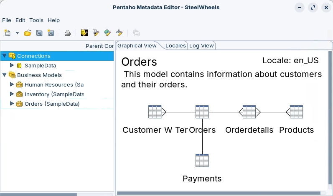The image size is (333, 196).
Task: Click the hierarchy diagram with pencil icon
Action: point(119,33)
